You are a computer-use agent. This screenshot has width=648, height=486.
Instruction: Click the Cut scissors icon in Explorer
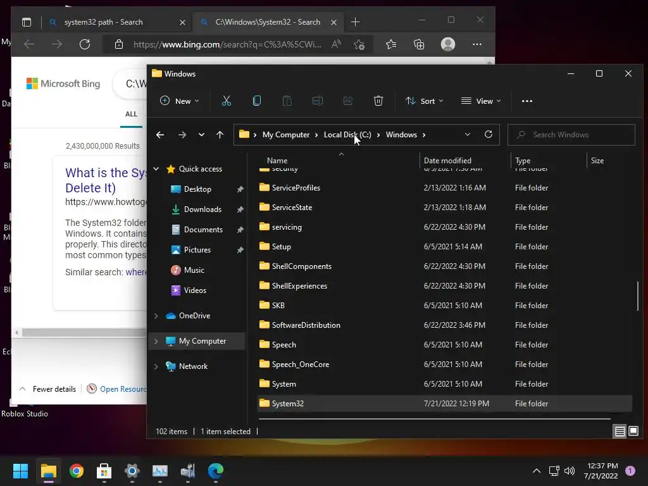pyautogui.click(x=226, y=101)
